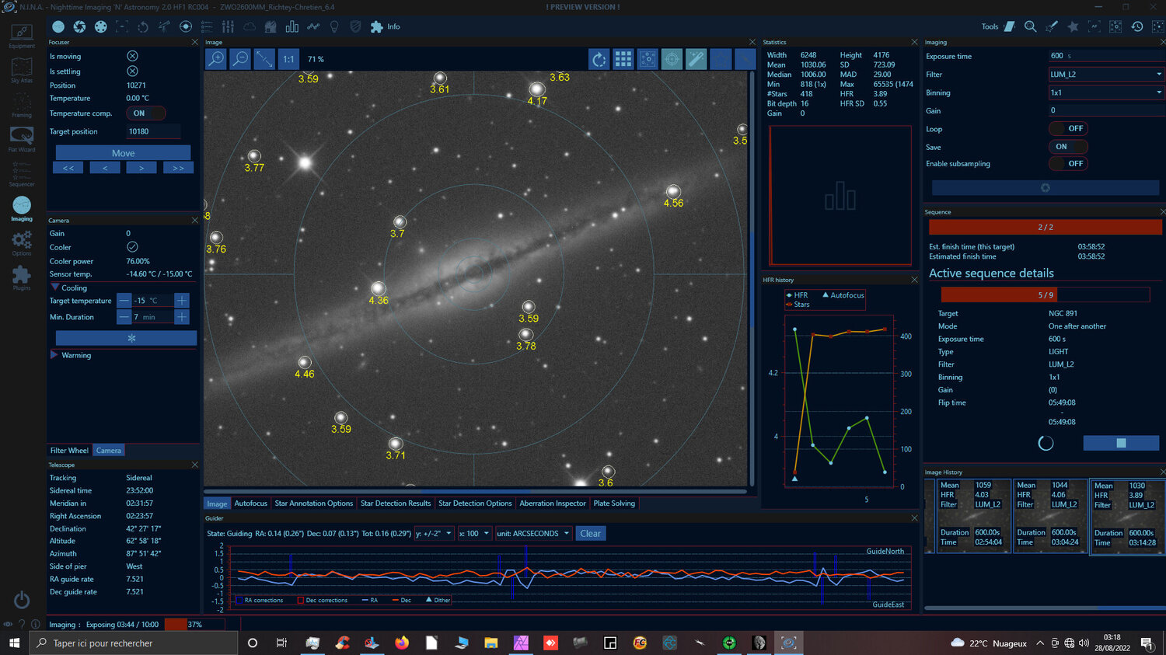Open the Tools magnifier search icon

coord(1030,26)
